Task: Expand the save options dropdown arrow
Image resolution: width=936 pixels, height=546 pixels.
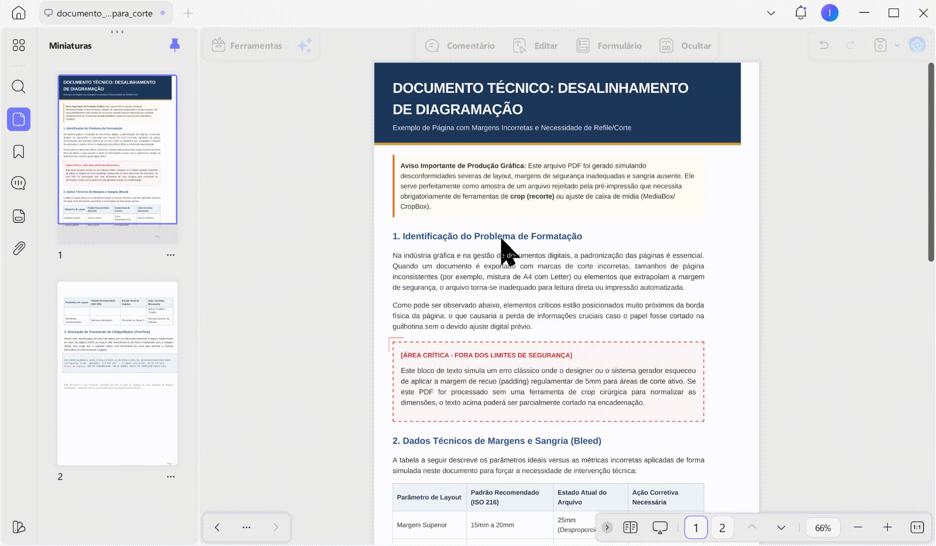Action: coord(897,45)
